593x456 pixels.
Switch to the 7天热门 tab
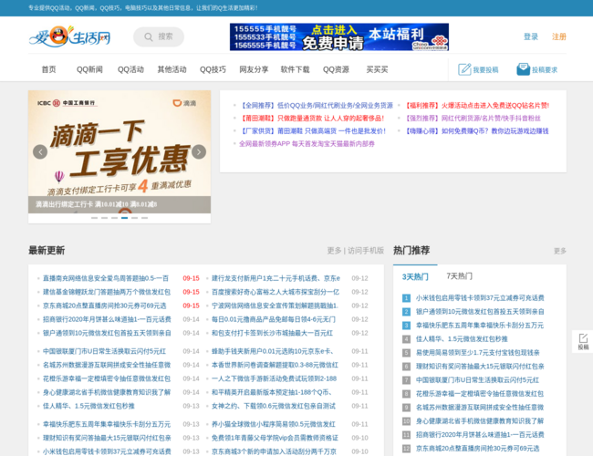pyautogui.click(x=459, y=276)
